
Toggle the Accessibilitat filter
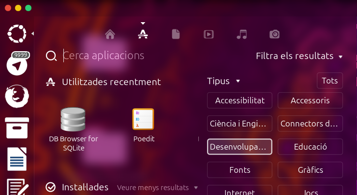[x=239, y=100]
